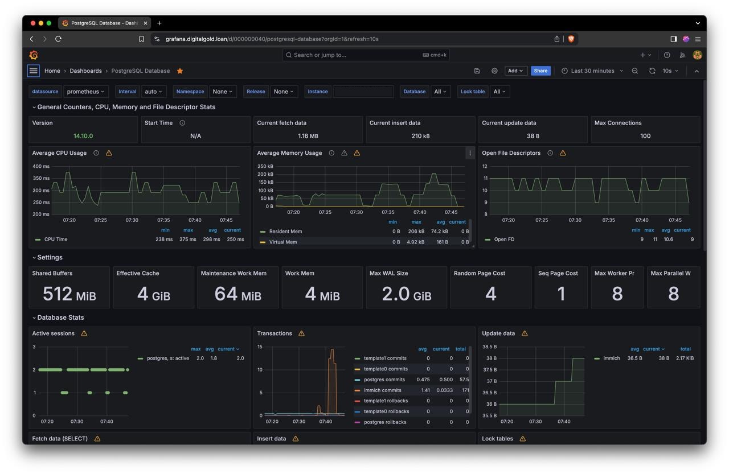Screen dimensions: 729x474
Task: Show Start Time info icon
Action: (x=182, y=123)
